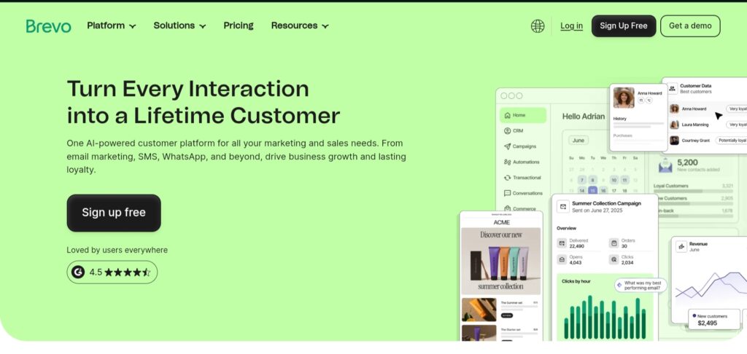This screenshot has width=747, height=354.
Task: Click the ACME summer collection product image
Action: [x=500, y=261]
